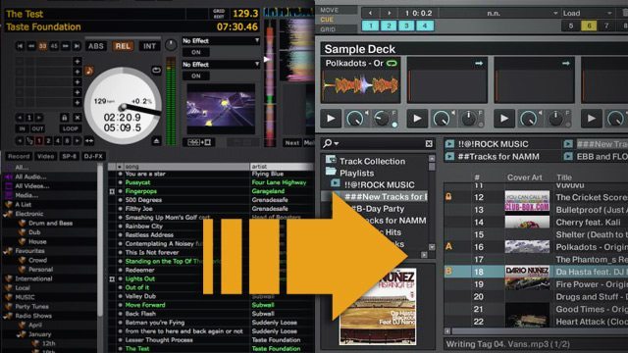
Task: Trigger Traktor hotcue 3
Action: point(406,26)
